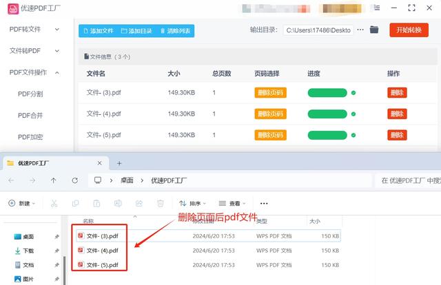Click the rename icon in Explorer toolbar
441x285 pixels.
coord(118,203)
